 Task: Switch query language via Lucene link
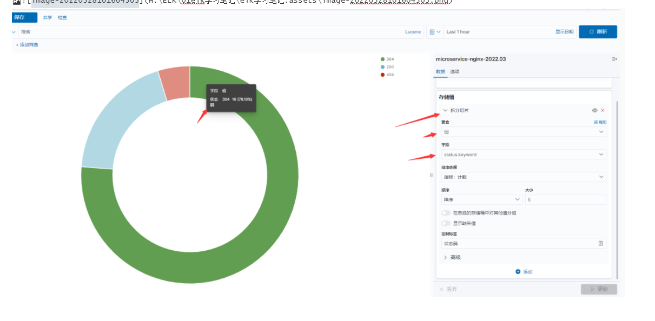point(413,32)
